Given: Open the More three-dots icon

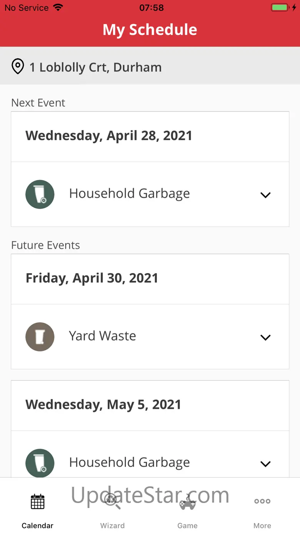Looking at the screenshot, I should tap(262, 501).
